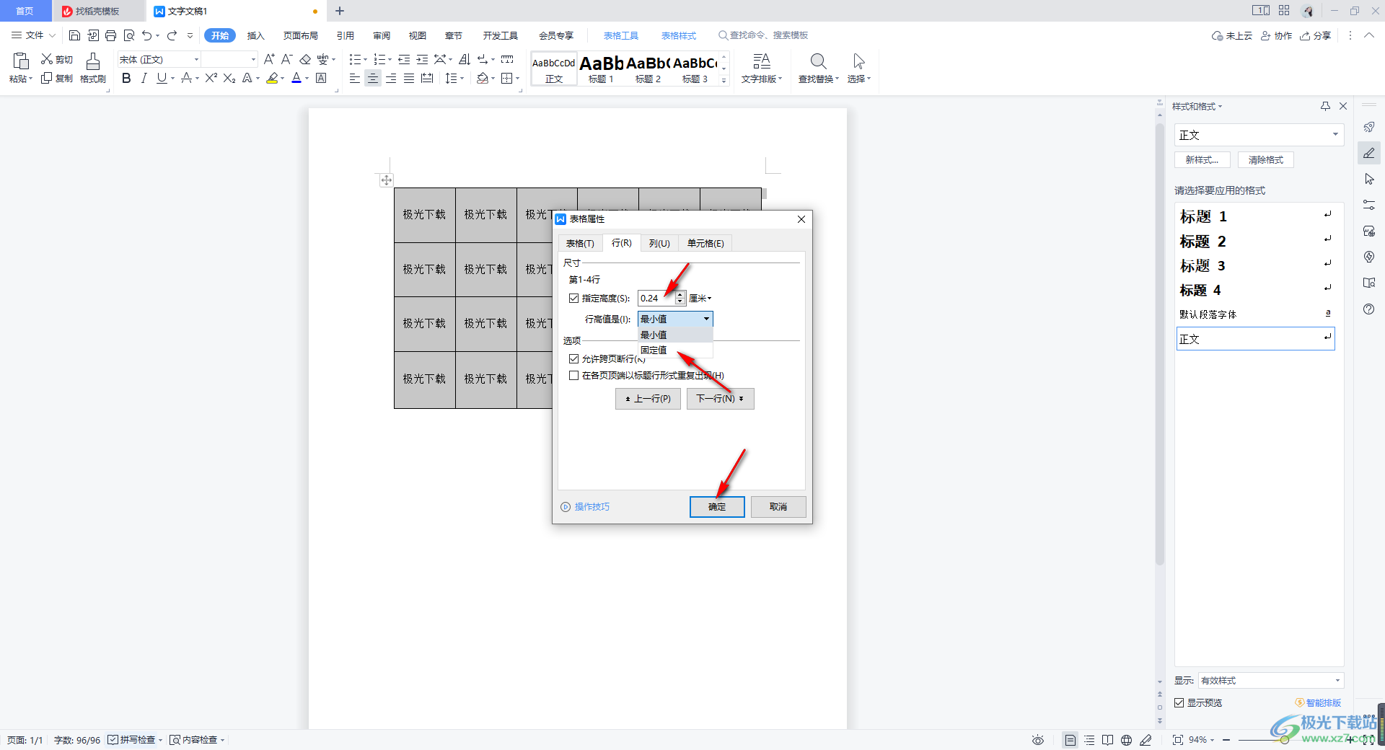The width and height of the screenshot is (1385, 750).
Task: Click the Previous Row (上一行) button
Action: [x=648, y=399]
